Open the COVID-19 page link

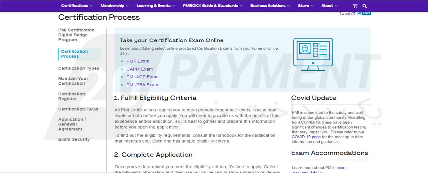click(x=306, y=137)
